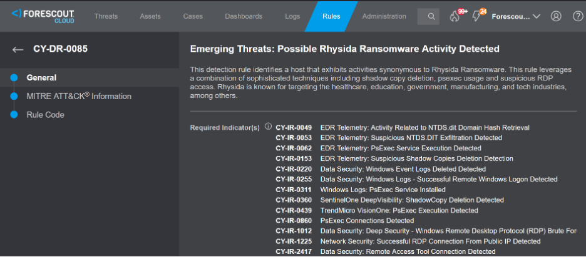Click the Forescout Cloud logo
This screenshot has height=257, width=586.
43,16
